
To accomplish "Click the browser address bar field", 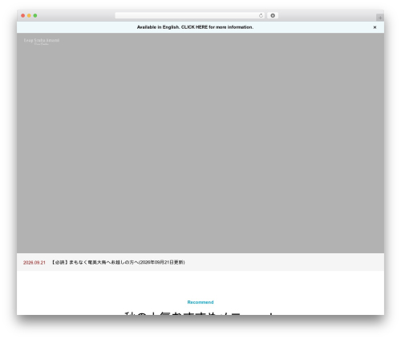I will pos(190,15).
